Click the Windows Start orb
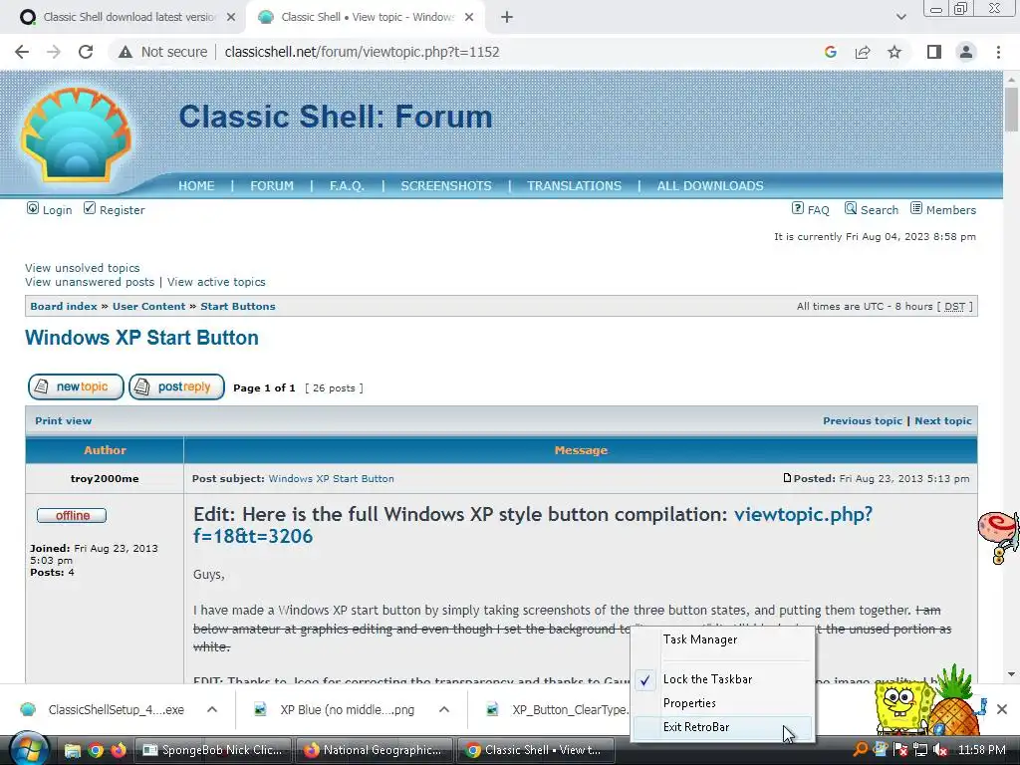1020x765 pixels. coord(27,749)
